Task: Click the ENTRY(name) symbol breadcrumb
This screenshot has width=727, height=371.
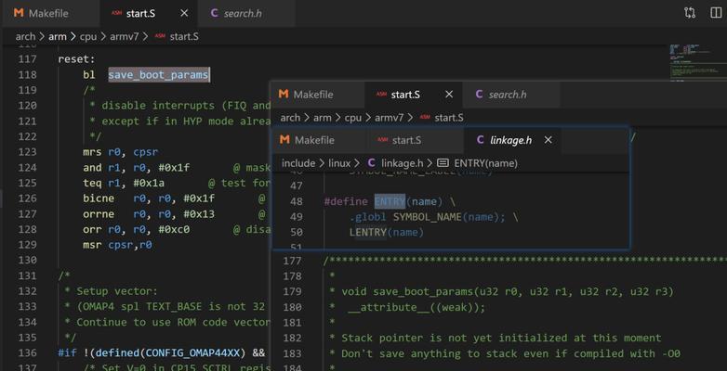Action: coord(486,163)
